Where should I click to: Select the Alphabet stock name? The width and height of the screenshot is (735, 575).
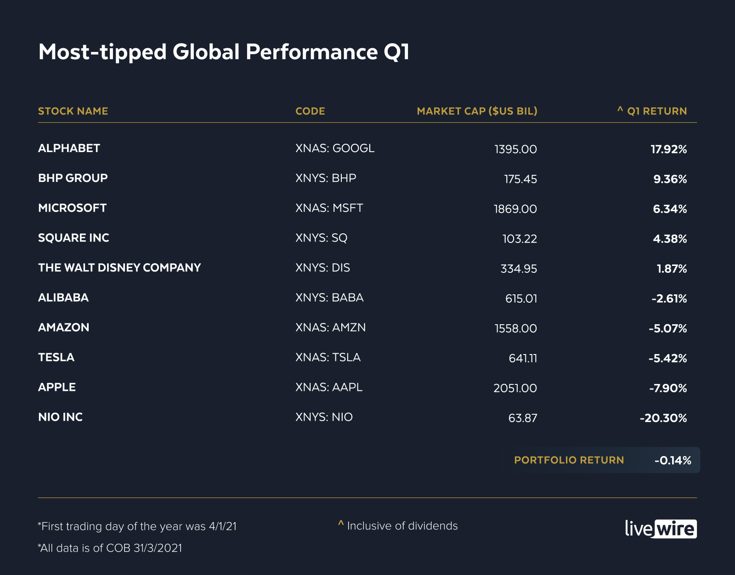tap(69, 148)
